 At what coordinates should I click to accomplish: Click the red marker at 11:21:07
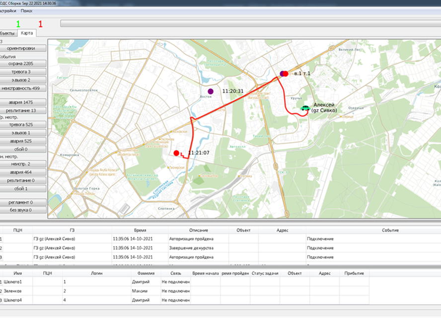[176, 153]
